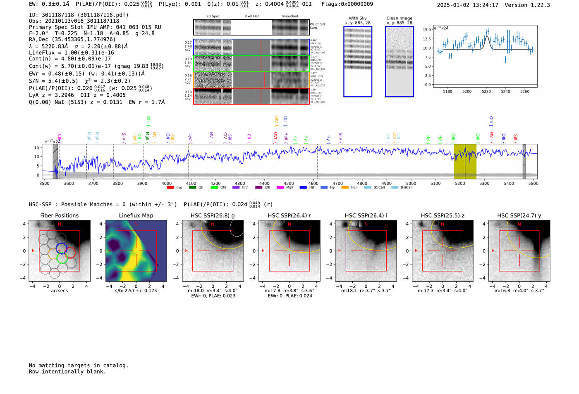Click the Lyα red legend swatch

coord(170,188)
